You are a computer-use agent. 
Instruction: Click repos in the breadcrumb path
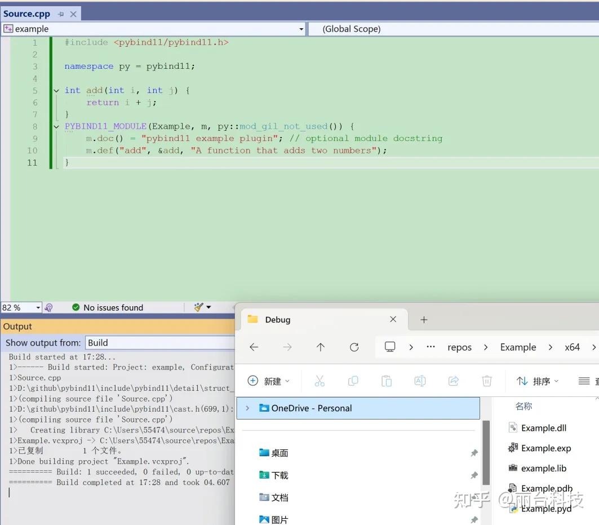(x=459, y=347)
